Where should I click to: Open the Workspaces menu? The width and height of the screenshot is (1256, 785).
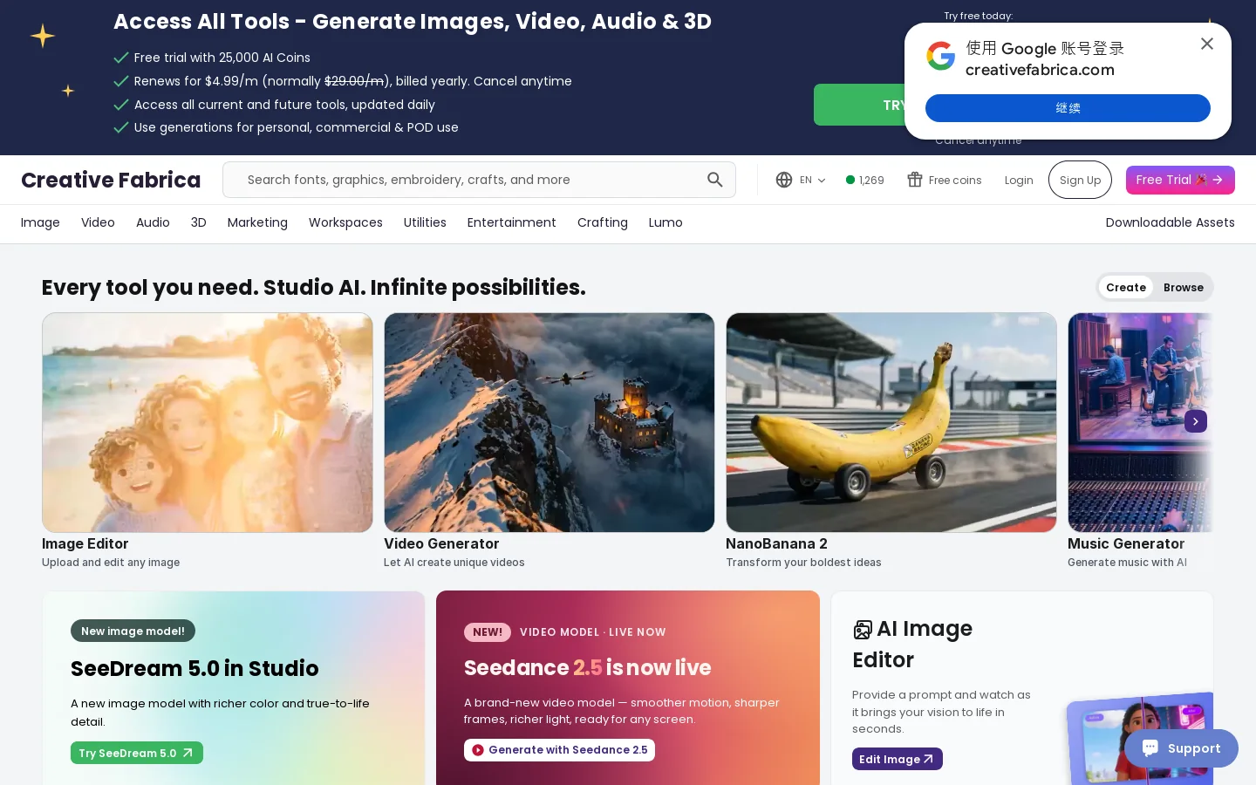point(345,222)
